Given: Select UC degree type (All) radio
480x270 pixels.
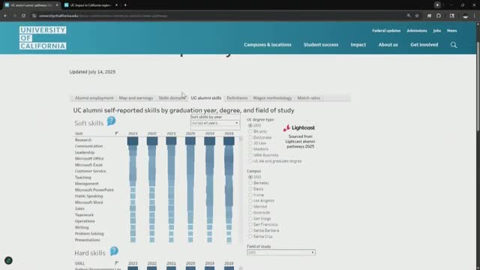Looking at the screenshot, I should click(250, 125).
